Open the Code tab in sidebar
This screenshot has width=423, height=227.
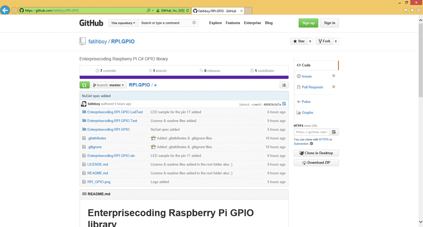point(316,65)
